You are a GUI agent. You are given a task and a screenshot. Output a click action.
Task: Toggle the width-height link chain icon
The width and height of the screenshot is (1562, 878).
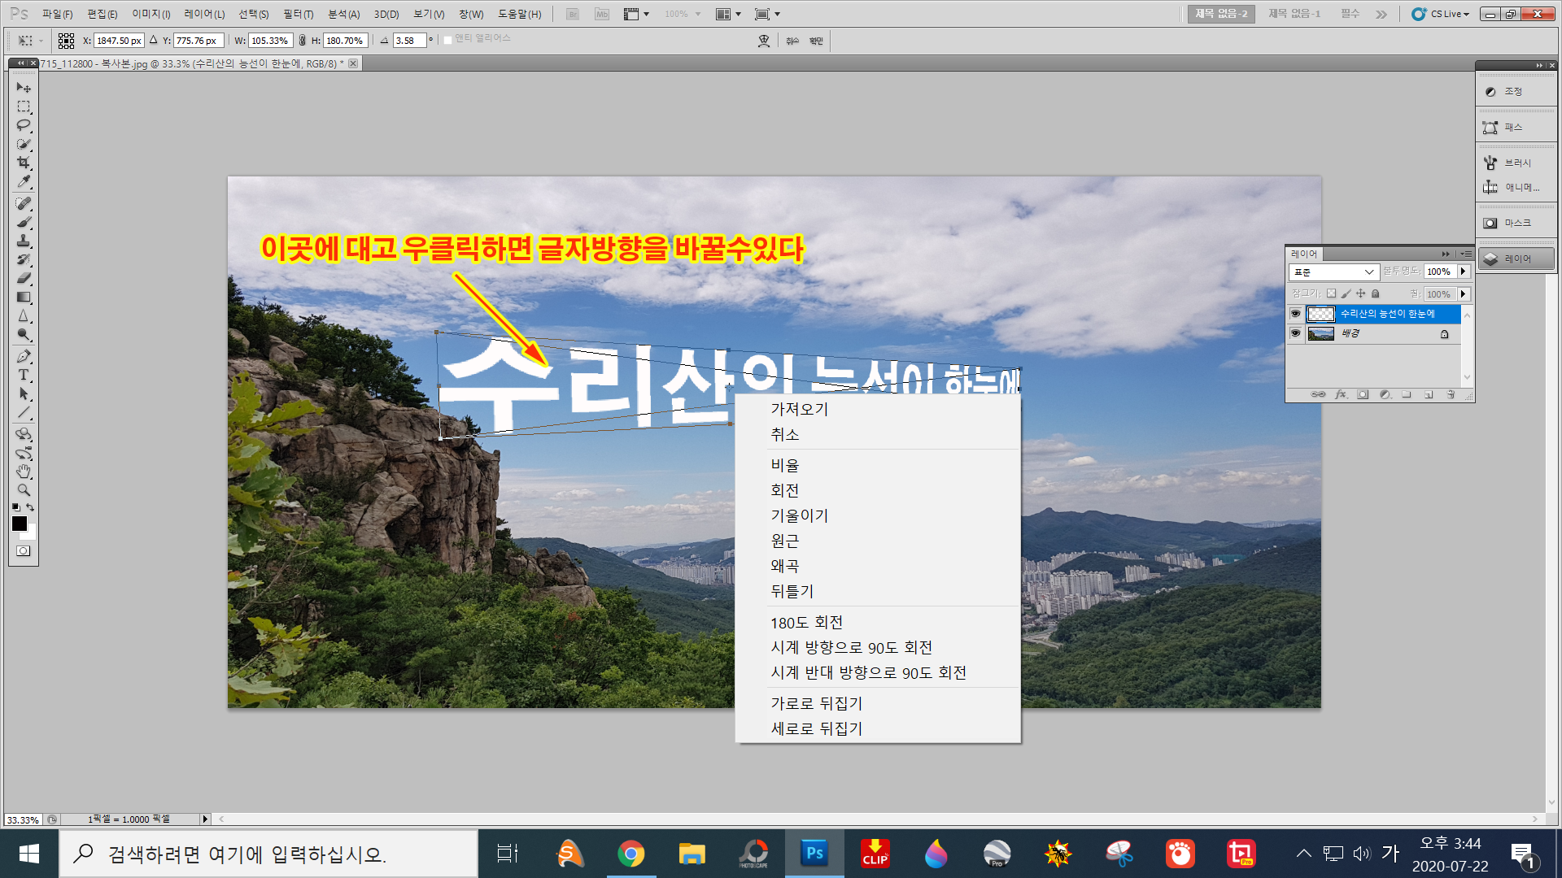pyautogui.click(x=303, y=41)
